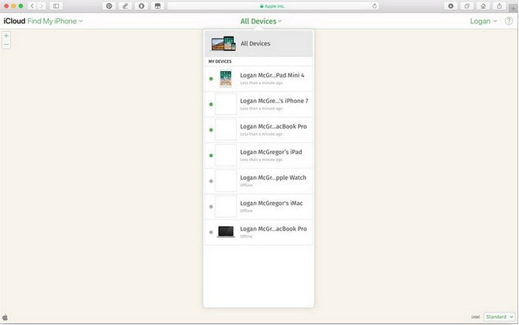Select Logan McGr...pple Watch
Viewport: 519px width, 325px height.
[x=259, y=180]
